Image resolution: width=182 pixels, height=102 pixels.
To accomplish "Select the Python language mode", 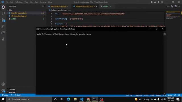I will [x=159, y=95].
